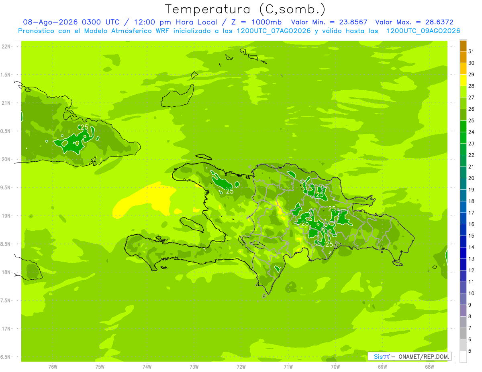Screen dimensions: 482x372
Task: Click the blue colorbar swatch between 15 and 16
Action: (463, 230)
